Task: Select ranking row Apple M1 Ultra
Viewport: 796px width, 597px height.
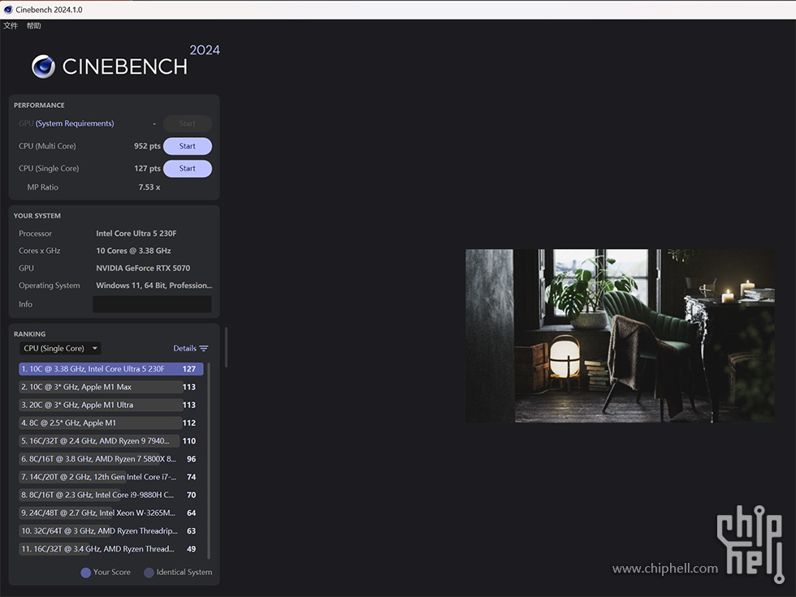Action: [x=111, y=405]
